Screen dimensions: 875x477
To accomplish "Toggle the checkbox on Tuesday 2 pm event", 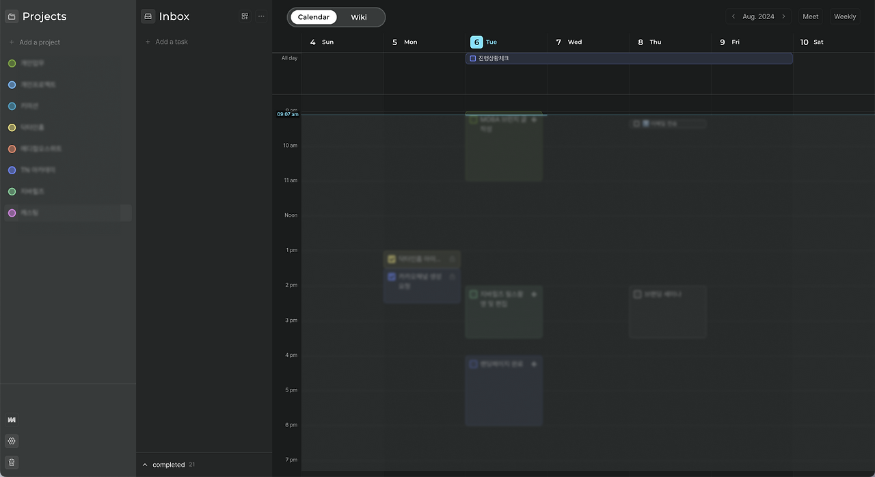I will pyautogui.click(x=473, y=295).
